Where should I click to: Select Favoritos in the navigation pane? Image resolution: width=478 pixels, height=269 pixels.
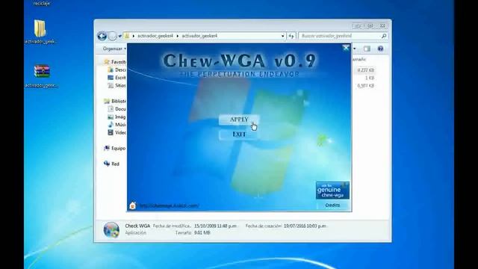click(115, 62)
